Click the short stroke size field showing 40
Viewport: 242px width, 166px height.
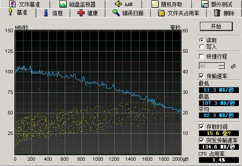(x=208, y=66)
